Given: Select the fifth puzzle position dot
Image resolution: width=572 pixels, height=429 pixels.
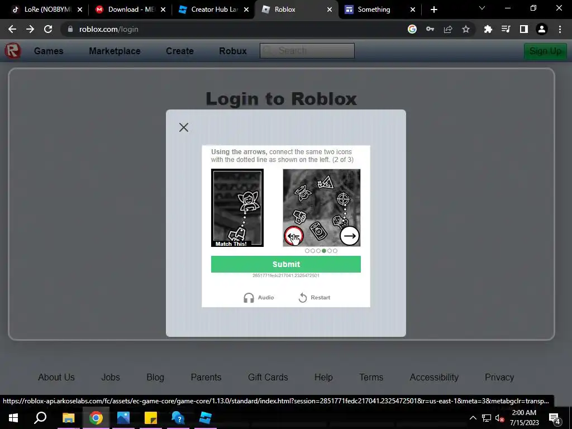Looking at the screenshot, I should pyautogui.click(x=330, y=251).
